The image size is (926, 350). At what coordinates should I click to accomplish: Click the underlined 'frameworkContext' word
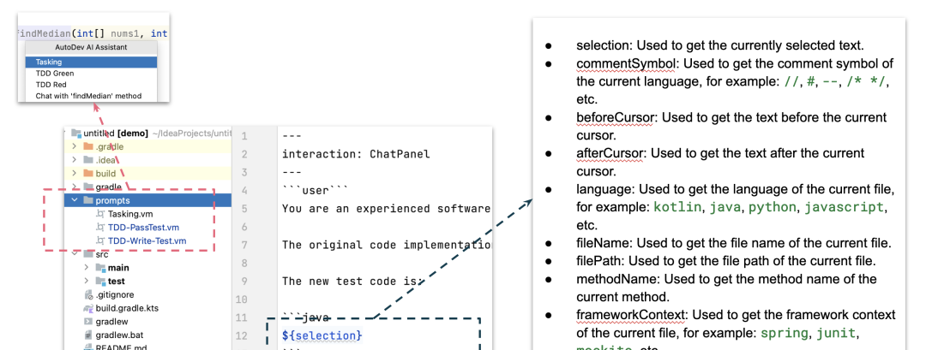pos(630,315)
